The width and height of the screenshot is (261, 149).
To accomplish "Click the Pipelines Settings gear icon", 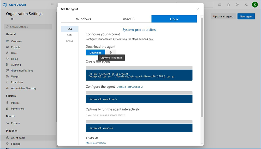I will click(x=7, y=143).
